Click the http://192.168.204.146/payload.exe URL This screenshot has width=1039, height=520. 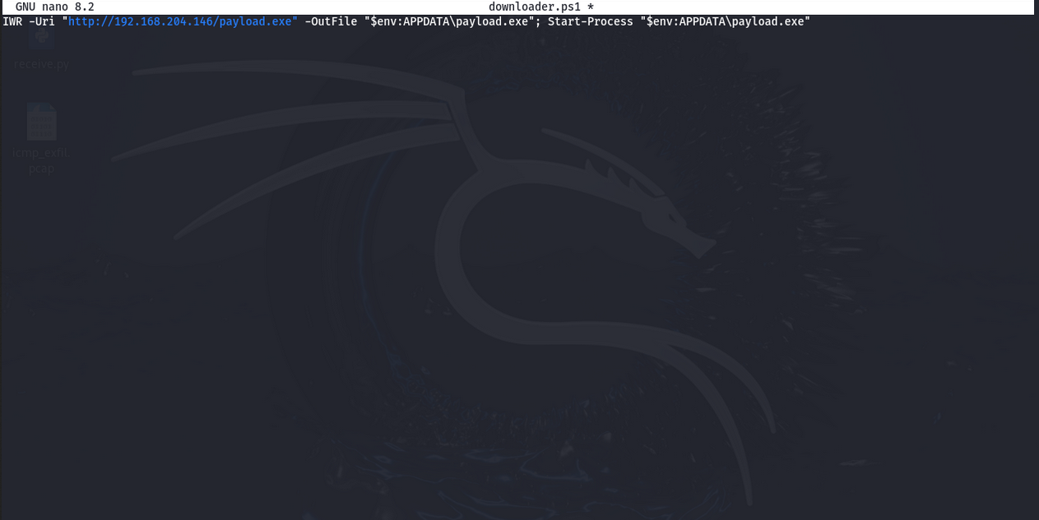pos(180,21)
